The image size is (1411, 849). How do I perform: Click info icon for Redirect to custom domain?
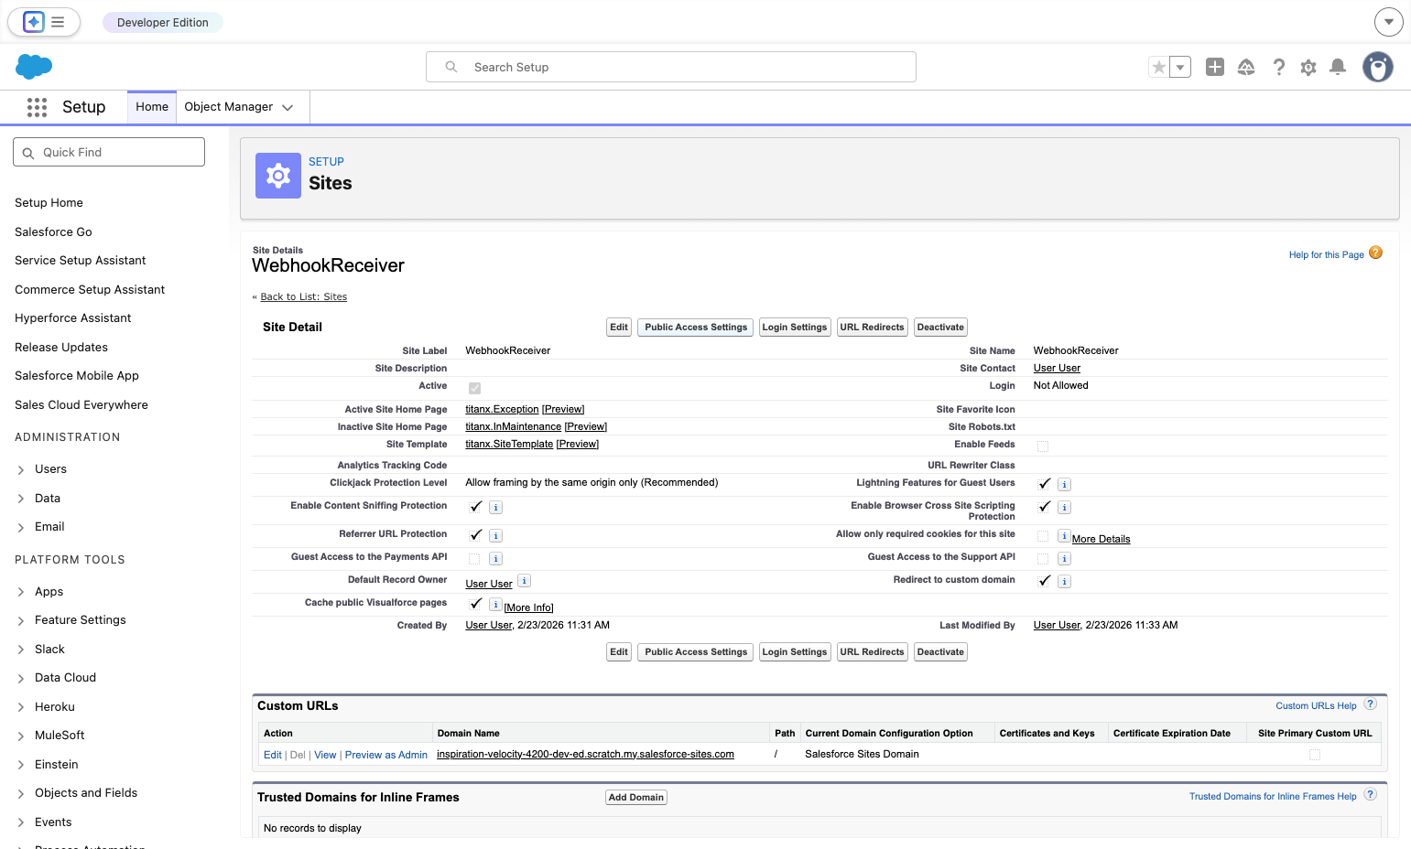(x=1064, y=582)
